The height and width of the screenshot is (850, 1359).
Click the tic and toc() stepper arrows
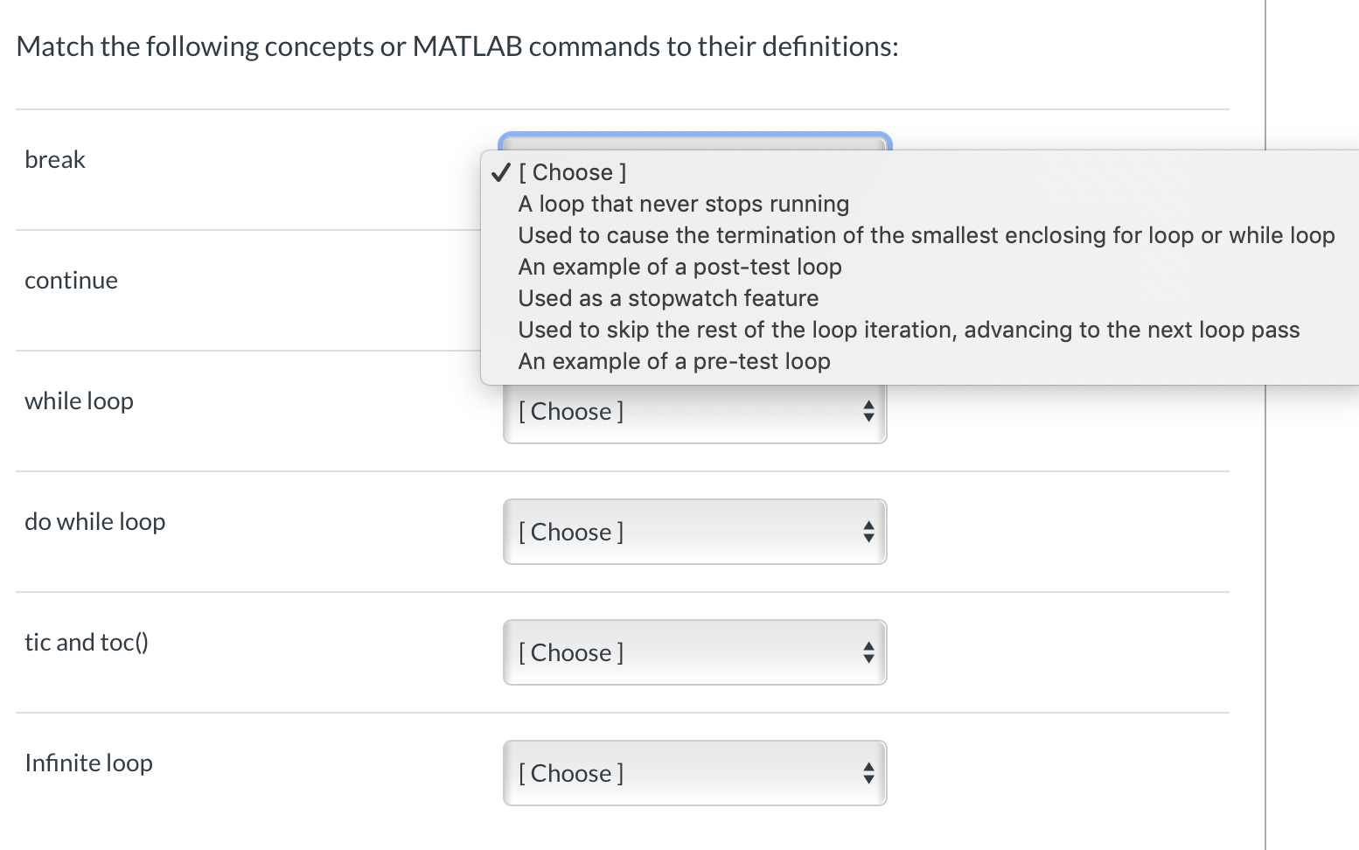coord(868,651)
